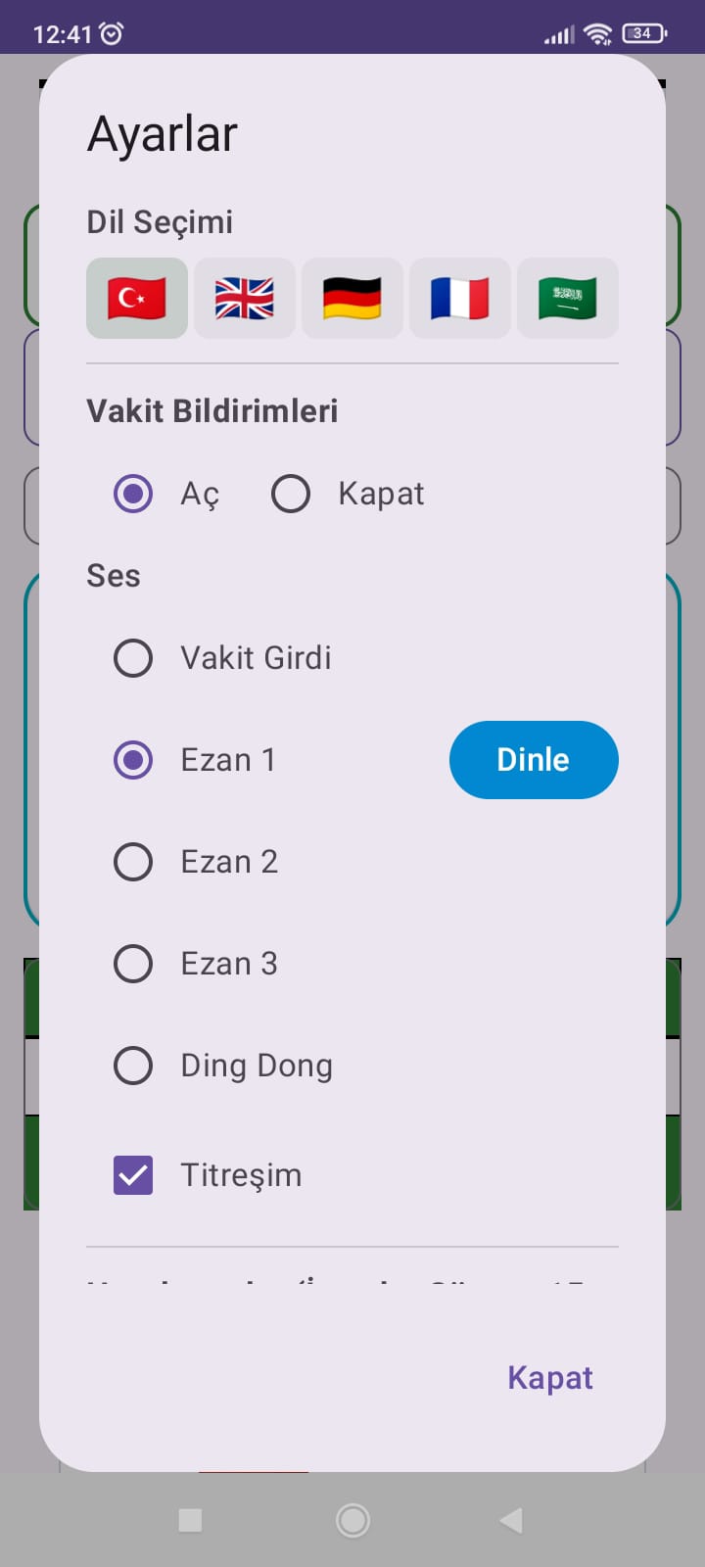
Task: Choose German language flag
Action: tap(352, 298)
